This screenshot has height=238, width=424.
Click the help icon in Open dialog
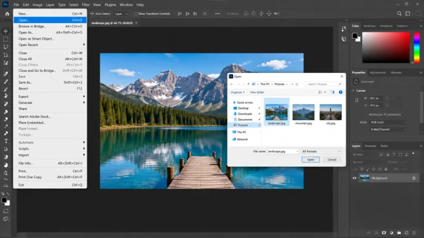[340, 92]
